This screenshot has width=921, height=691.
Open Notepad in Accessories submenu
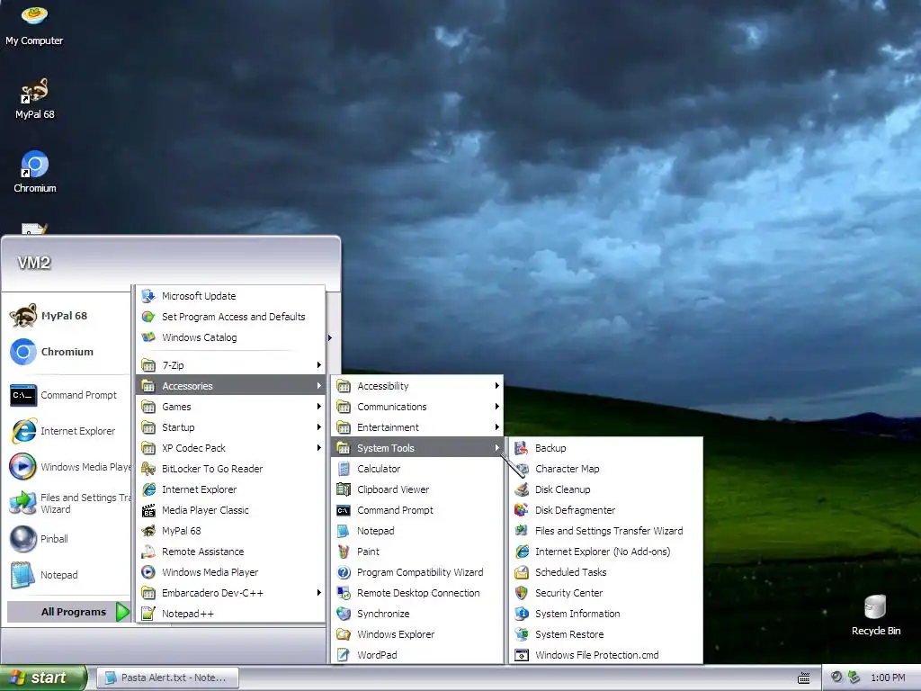pos(417,531)
